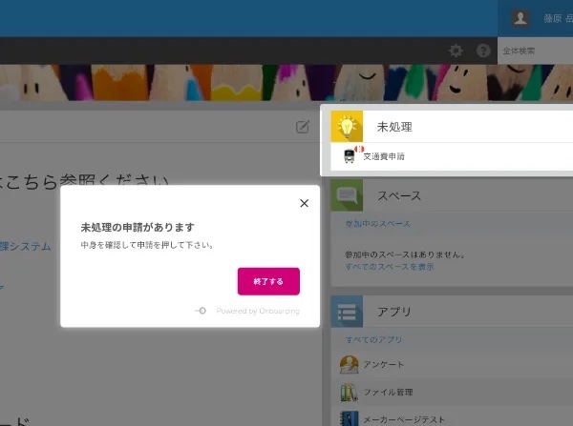Click the 全体検索 search field
This screenshot has width=573, height=426.
(x=535, y=51)
